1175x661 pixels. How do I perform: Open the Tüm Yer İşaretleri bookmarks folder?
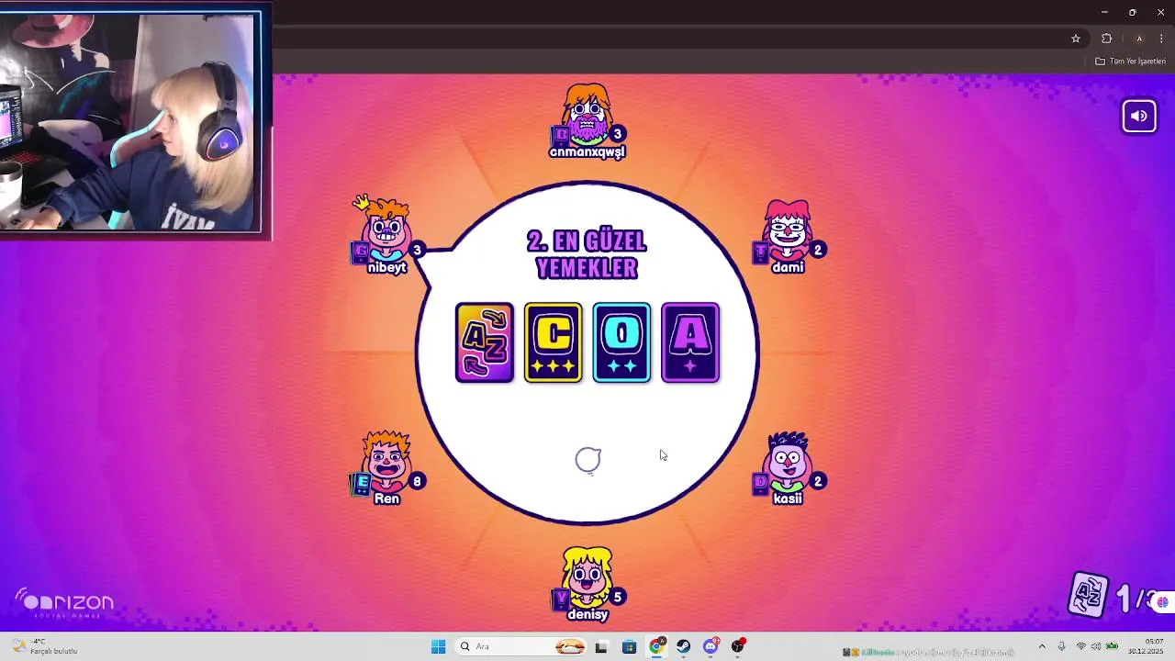[x=1130, y=62]
